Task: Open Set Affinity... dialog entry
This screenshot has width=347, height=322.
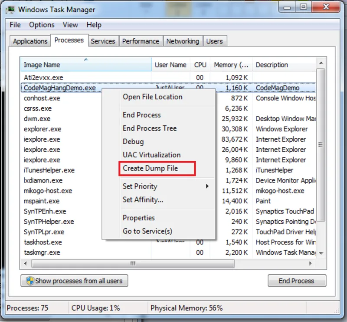Action: pos(143,199)
